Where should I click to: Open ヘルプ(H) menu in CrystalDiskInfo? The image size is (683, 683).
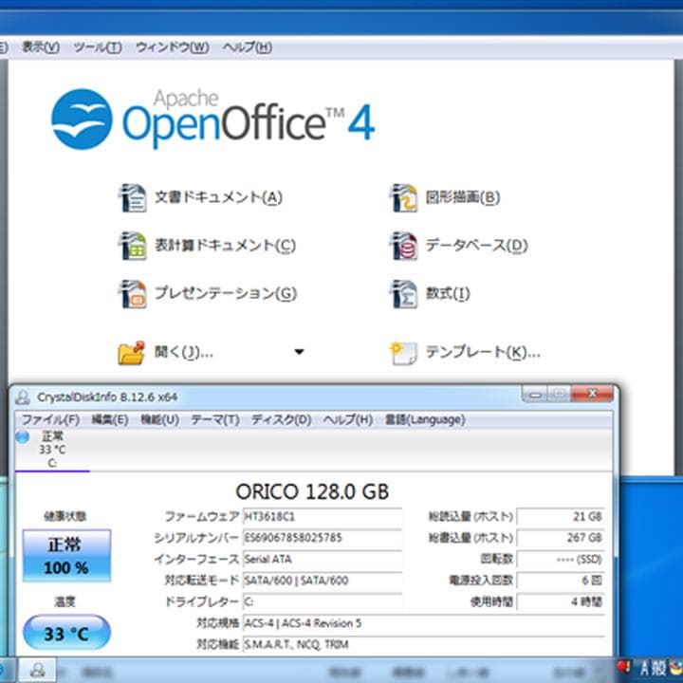point(347,419)
